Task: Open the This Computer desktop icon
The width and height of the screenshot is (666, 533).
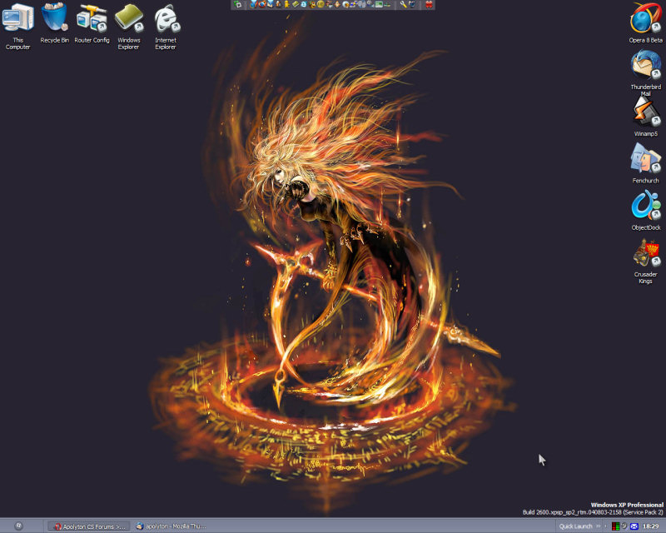Action: pyautogui.click(x=18, y=19)
